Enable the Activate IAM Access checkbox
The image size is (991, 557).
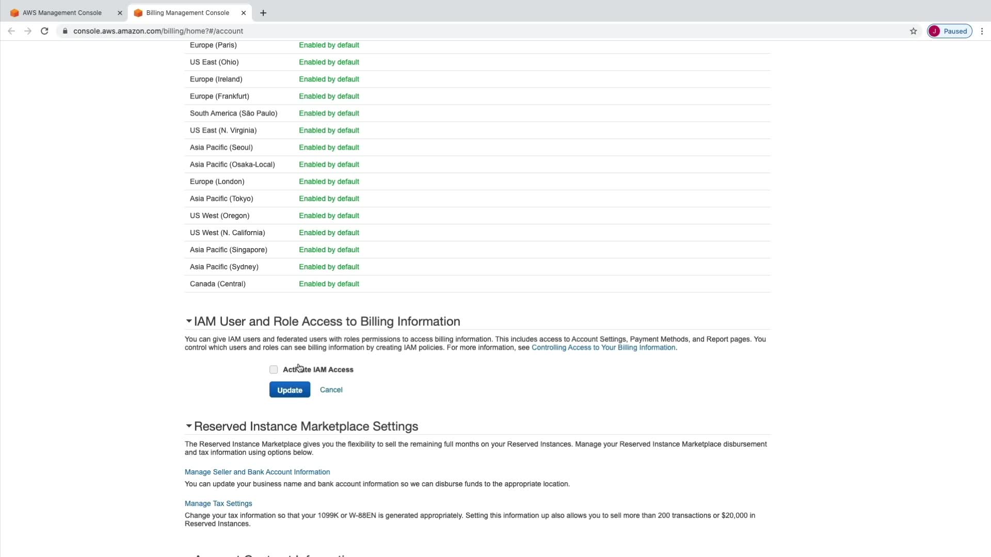[x=274, y=370]
